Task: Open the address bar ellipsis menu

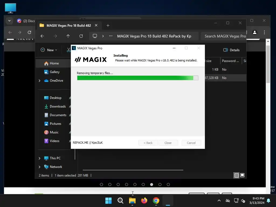Action: pyautogui.click(x=111, y=36)
